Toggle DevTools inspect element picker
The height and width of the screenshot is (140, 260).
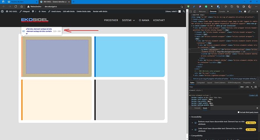point(191,11)
